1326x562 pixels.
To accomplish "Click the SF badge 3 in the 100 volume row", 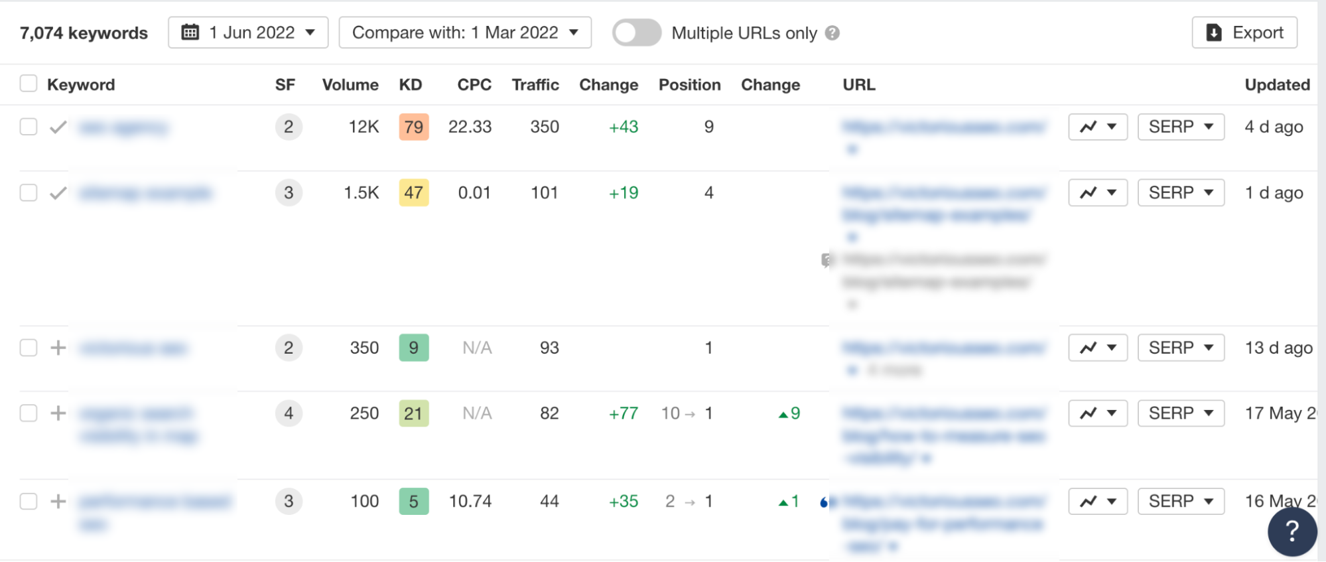I will click(289, 501).
